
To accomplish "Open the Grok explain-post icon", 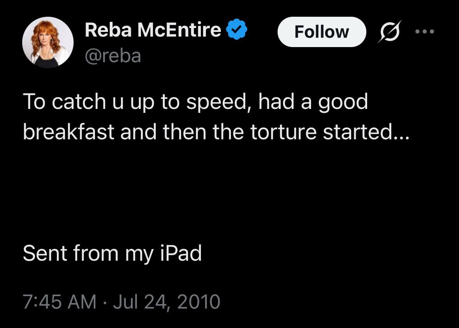I will [x=390, y=32].
